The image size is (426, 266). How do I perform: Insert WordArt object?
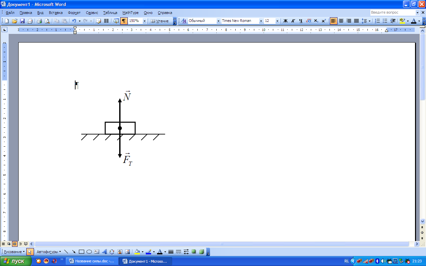pyautogui.click(x=104, y=252)
